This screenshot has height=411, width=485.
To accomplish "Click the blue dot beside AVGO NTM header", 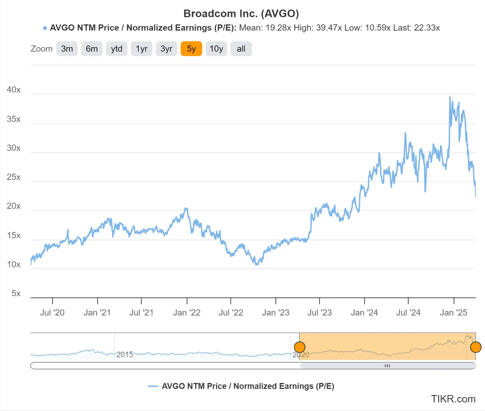I will click(x=45, y=28).
